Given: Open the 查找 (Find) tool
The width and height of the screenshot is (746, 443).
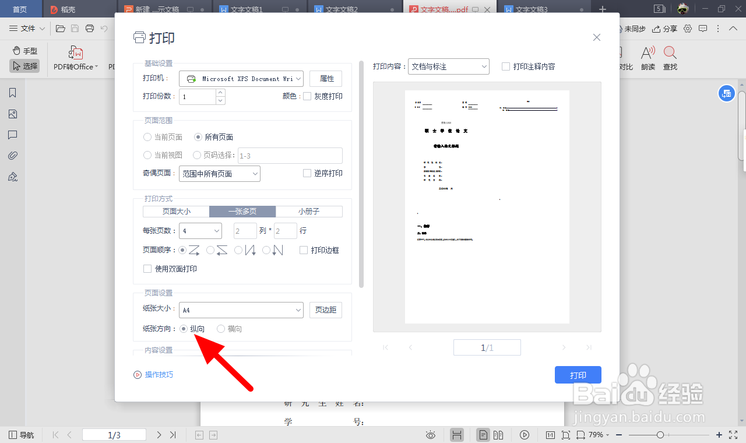Looking at the screenshot, I should [x=670, y=58].
